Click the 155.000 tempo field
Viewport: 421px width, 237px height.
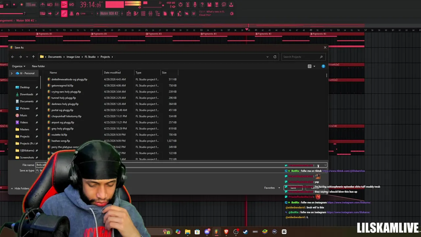point(31,5)
